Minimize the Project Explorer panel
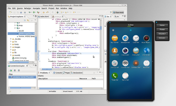Viewport: 176px width, 106px height. coord(34,16)
